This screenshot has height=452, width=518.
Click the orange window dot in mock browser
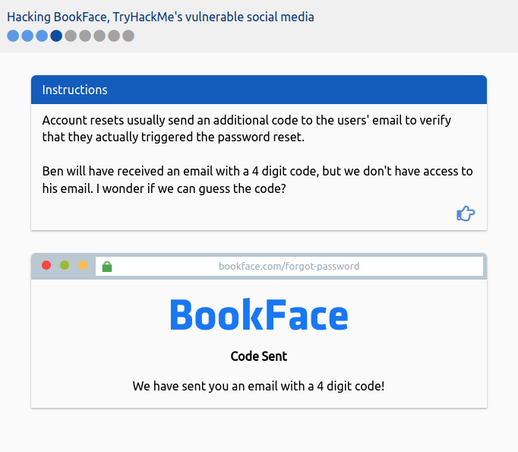(83, 265)
